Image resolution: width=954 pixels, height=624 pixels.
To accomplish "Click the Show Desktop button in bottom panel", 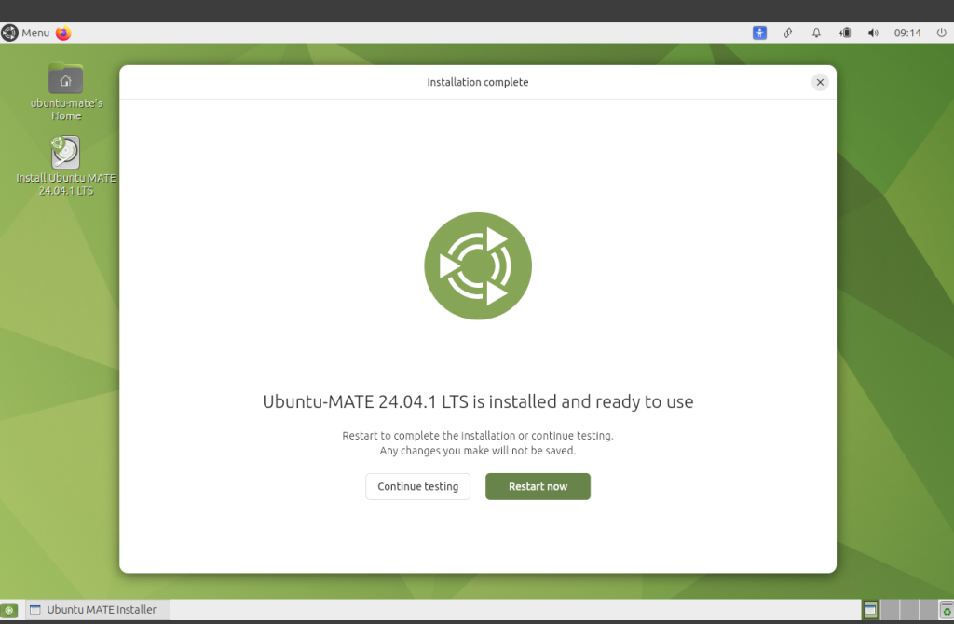I will coord(10,610).
